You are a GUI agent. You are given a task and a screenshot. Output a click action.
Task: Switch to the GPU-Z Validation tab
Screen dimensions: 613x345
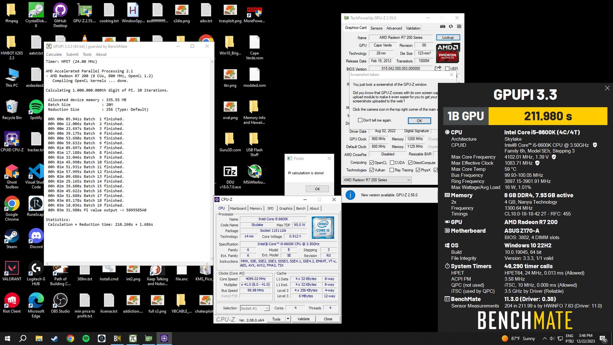413,28
